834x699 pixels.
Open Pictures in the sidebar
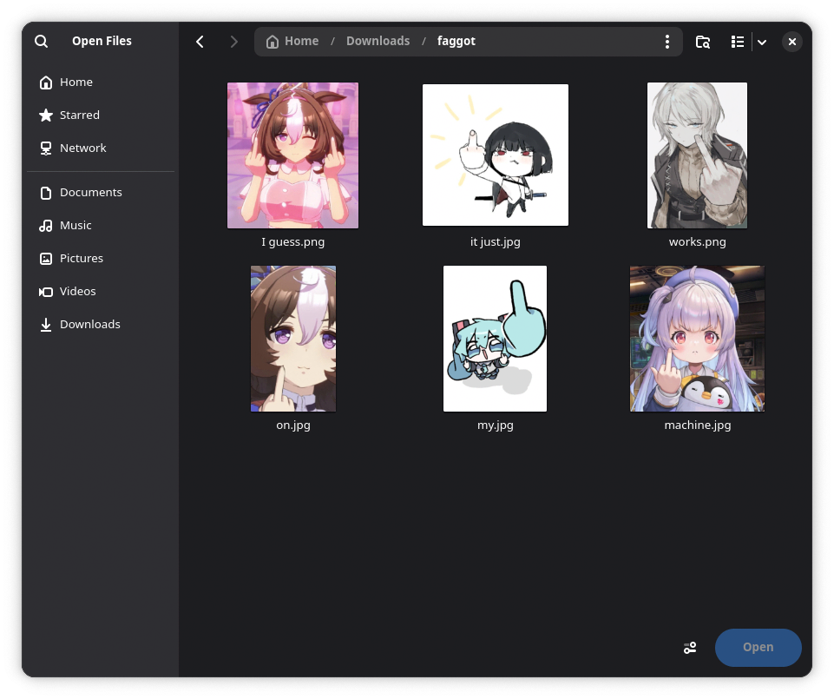[x=101, y=258]
